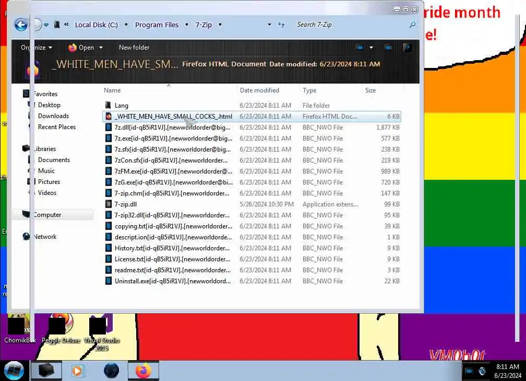Click the 5/26/2024 10:30 PM date cell
Viewport: 526px width, 381px height.
(x=266, y=204)
